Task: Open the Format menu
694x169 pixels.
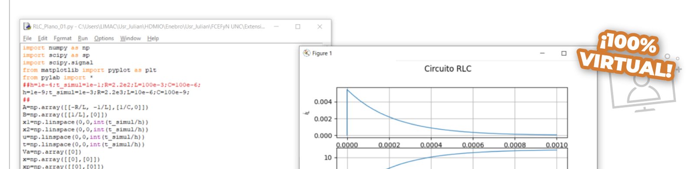Action: click(62, 38)
